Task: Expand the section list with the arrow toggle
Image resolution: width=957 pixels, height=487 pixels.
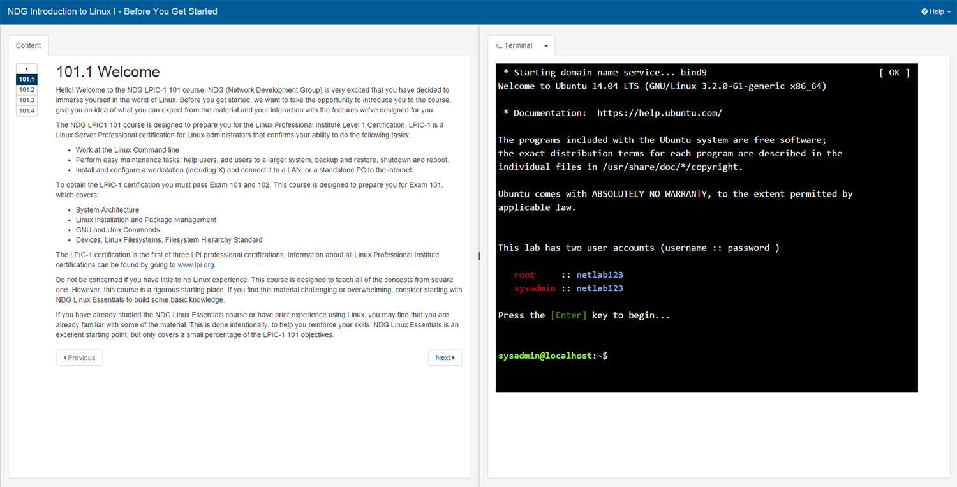Action: [x=26, y=68]
